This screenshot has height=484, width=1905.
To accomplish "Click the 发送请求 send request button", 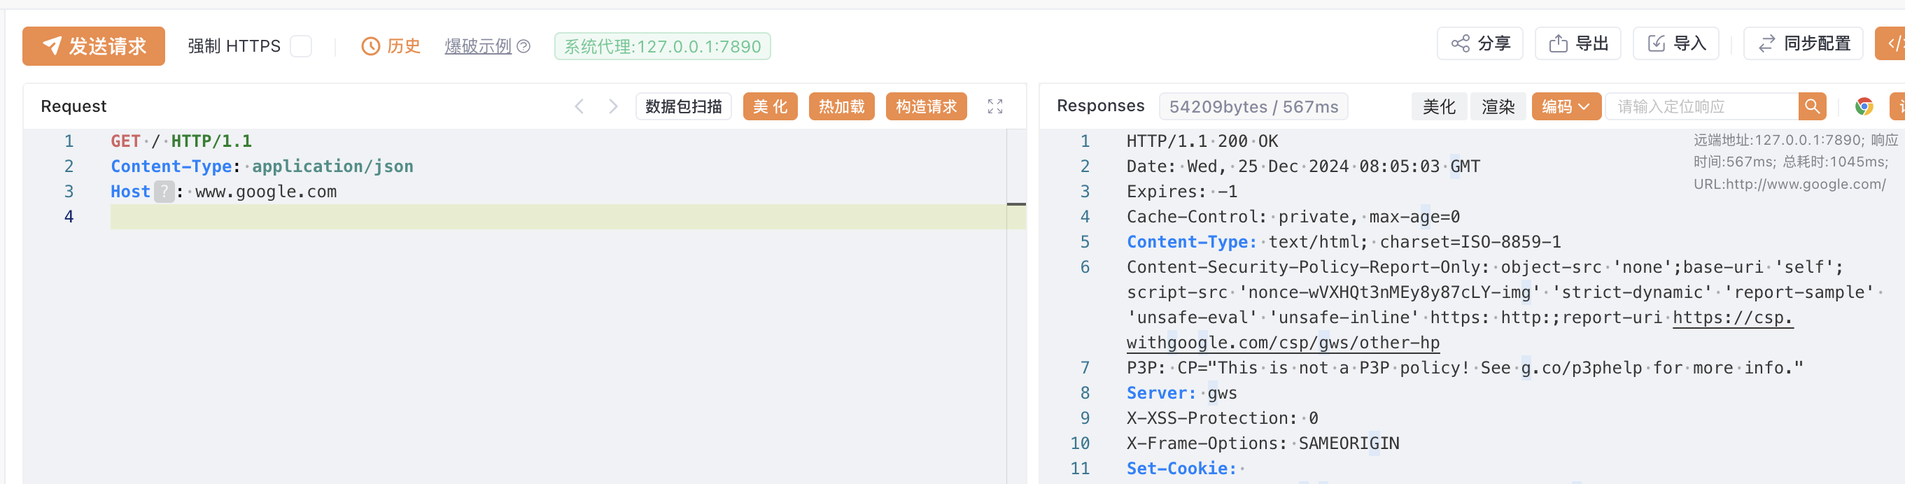I will tap(93, 46).
